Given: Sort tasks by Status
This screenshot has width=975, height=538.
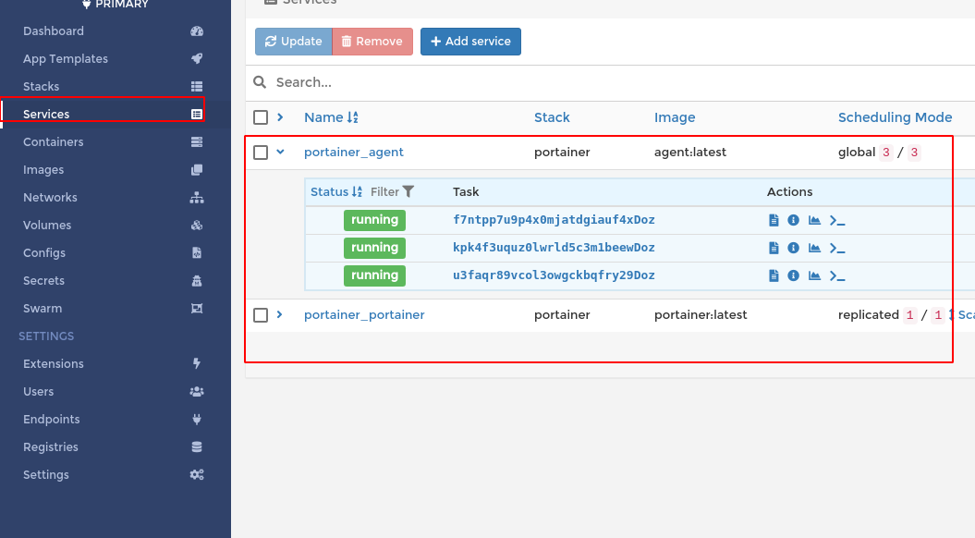Looking at the screenshot, I should click(x=336, y=191).
